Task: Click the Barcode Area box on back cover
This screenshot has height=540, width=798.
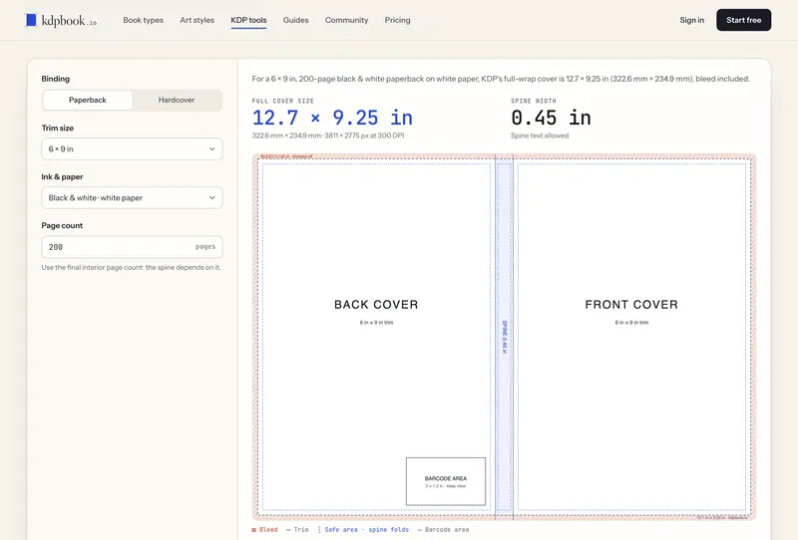Action: tap(446, 481)
